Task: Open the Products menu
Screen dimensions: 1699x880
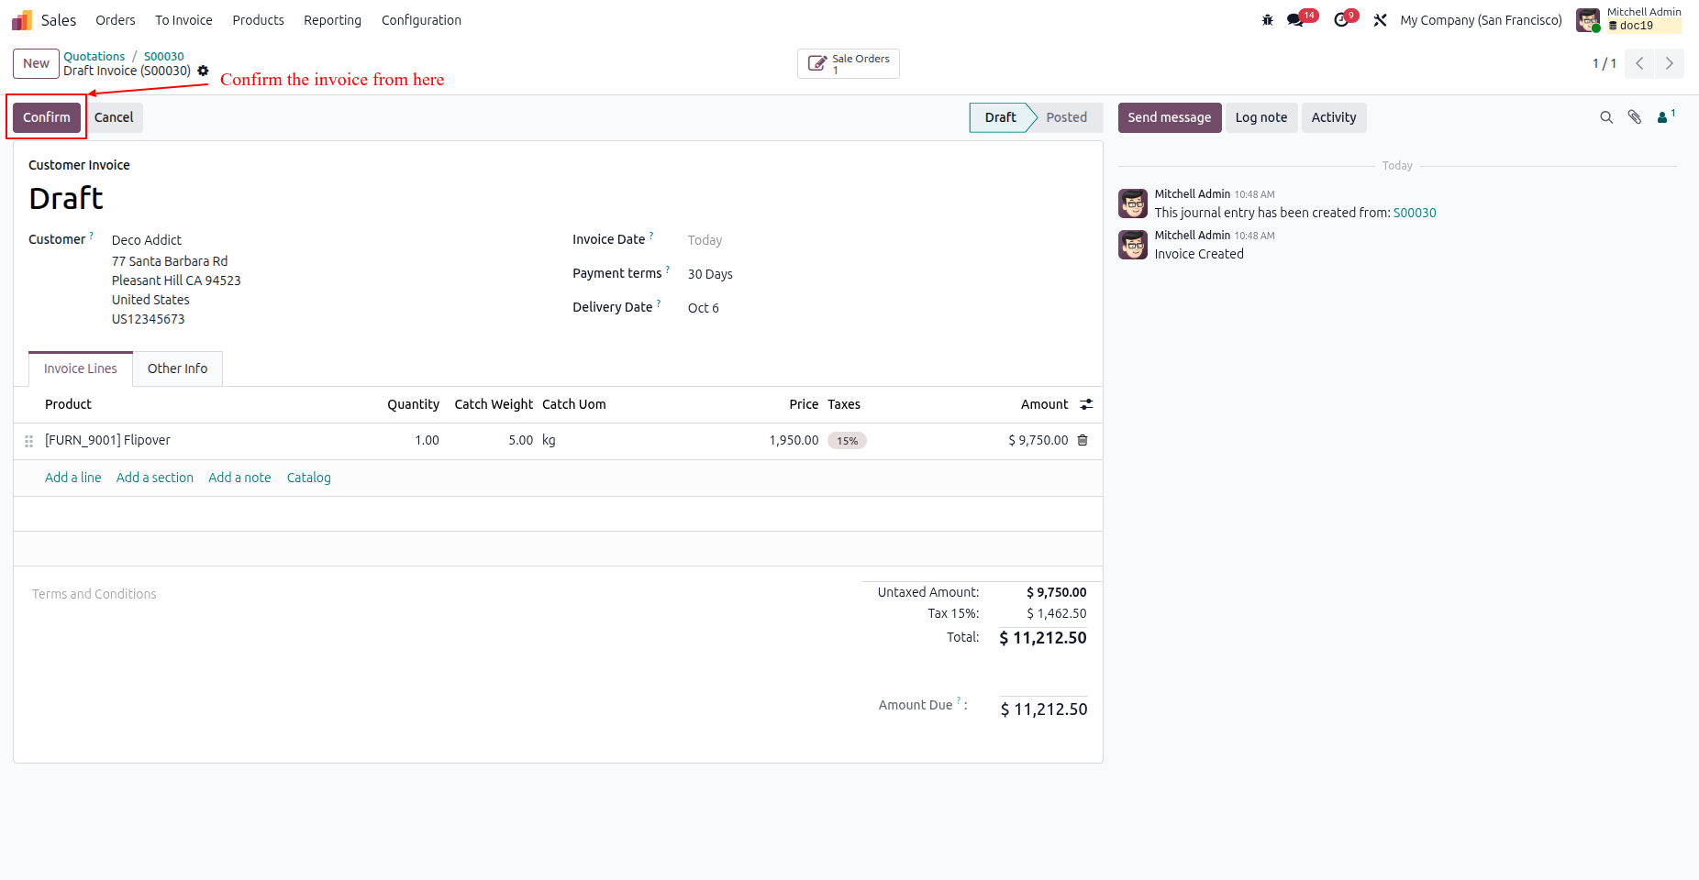Action: coord(258,20)
